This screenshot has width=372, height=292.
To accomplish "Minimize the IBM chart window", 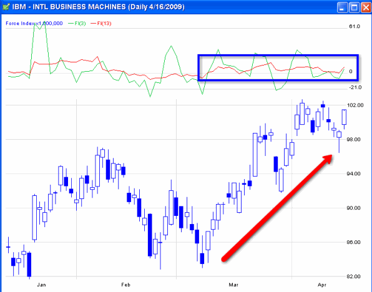I will click(342, 7).
